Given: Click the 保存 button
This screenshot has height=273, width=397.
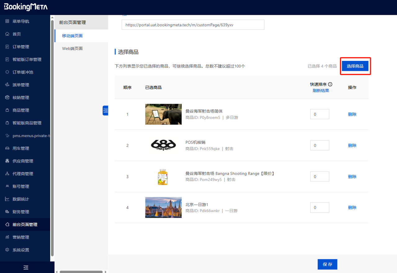Looking at the screenshot, I should point(327,264).
